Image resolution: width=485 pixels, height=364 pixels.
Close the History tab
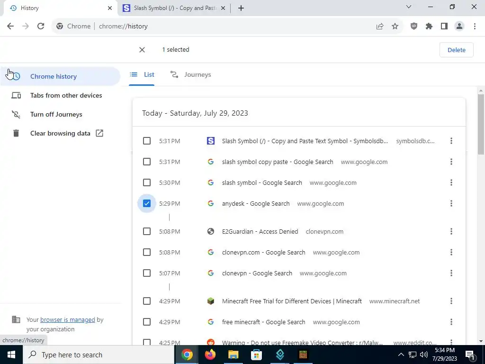tap(110, 9)
